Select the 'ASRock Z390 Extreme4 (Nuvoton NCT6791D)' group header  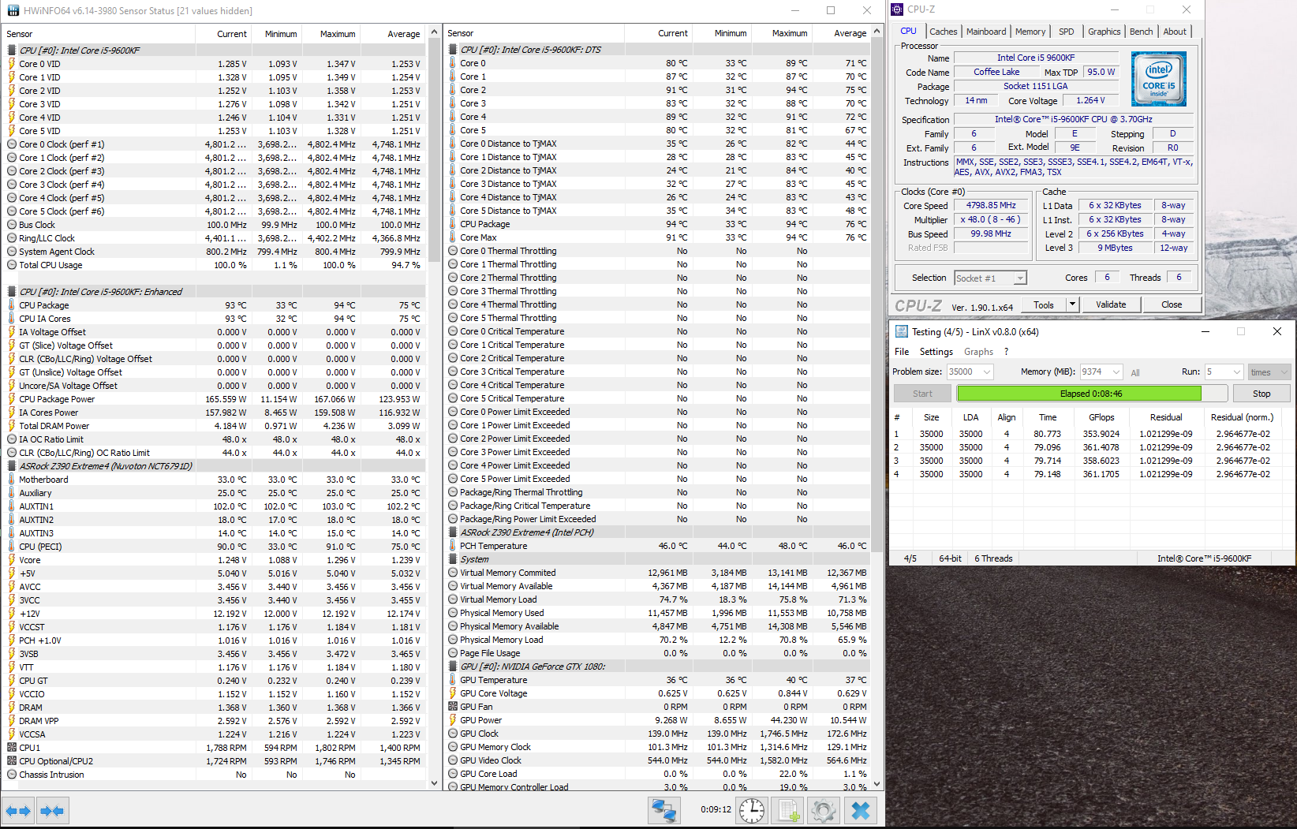tap(215, 466)
